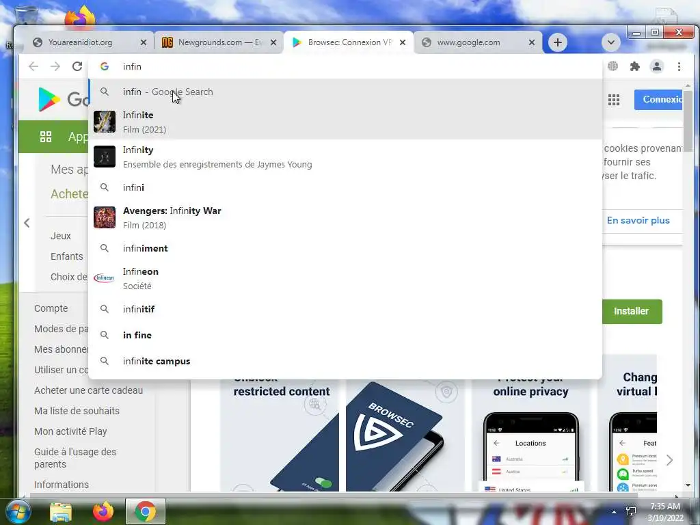Click the network tray icon
The image size is (700, 525).
[x=631, y=511]
